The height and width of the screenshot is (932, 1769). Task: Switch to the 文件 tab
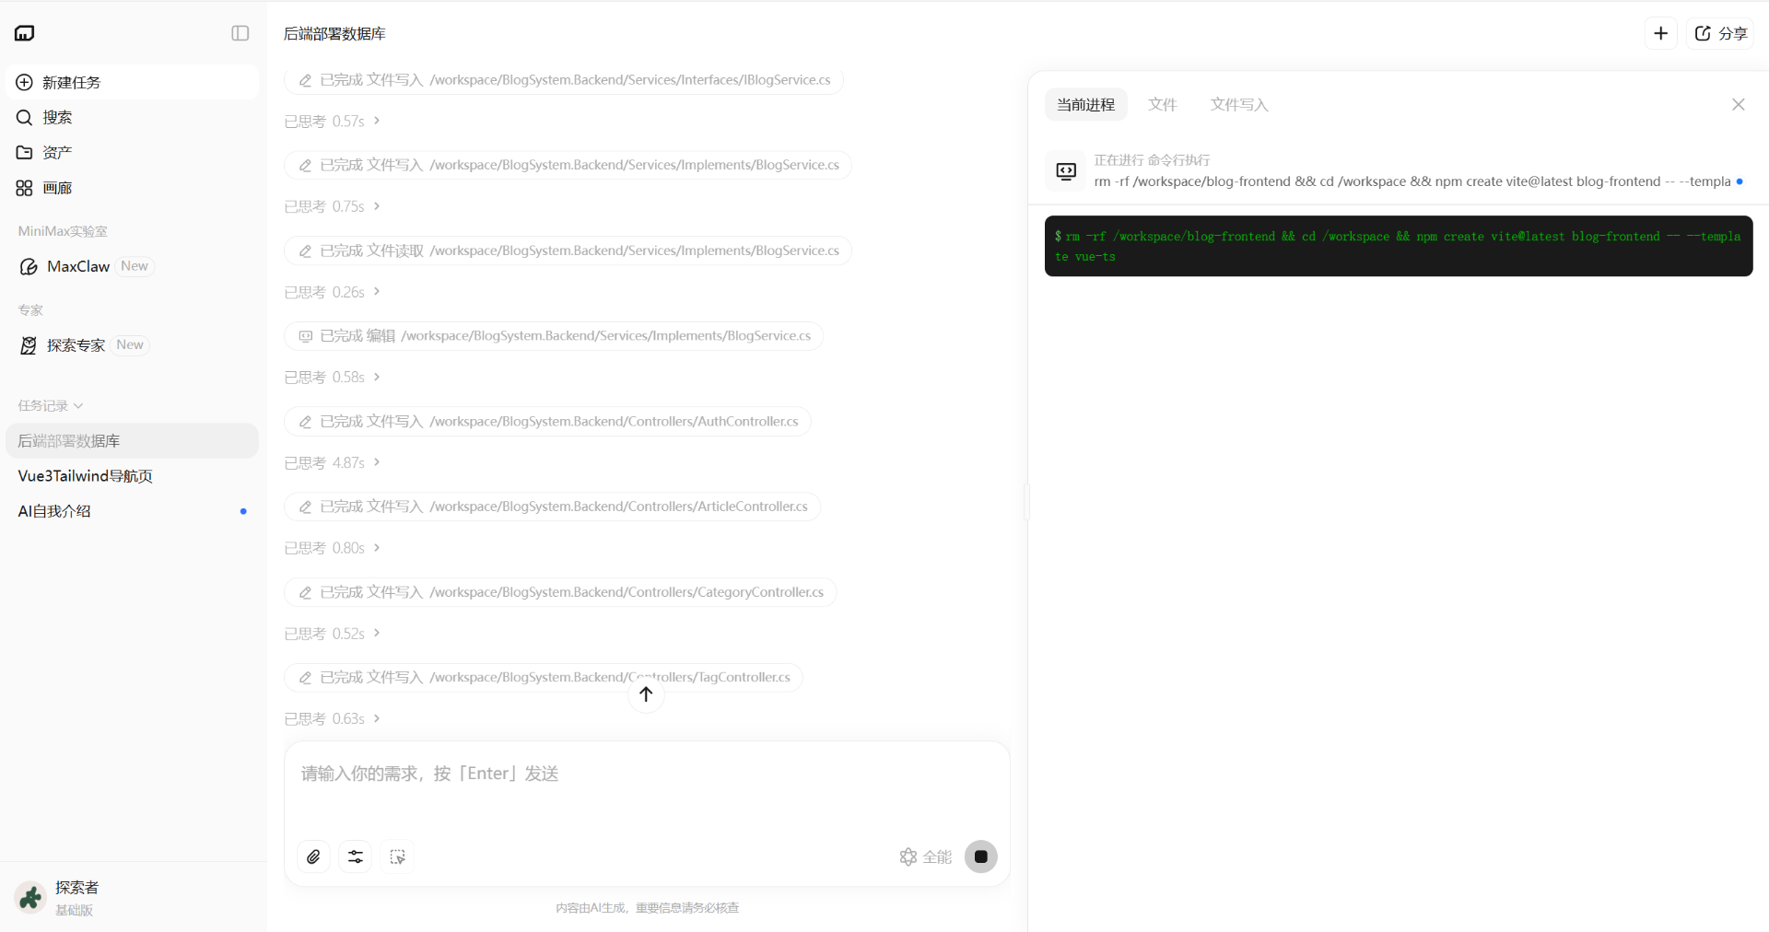1163,105
